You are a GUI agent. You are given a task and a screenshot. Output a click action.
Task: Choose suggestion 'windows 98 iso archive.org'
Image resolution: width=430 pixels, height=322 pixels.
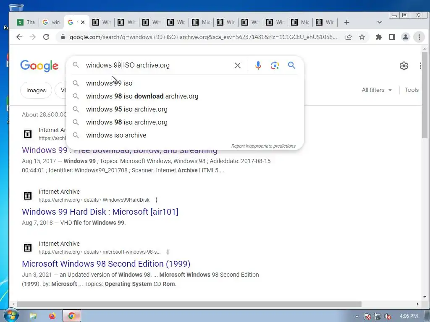pos(185,122)
